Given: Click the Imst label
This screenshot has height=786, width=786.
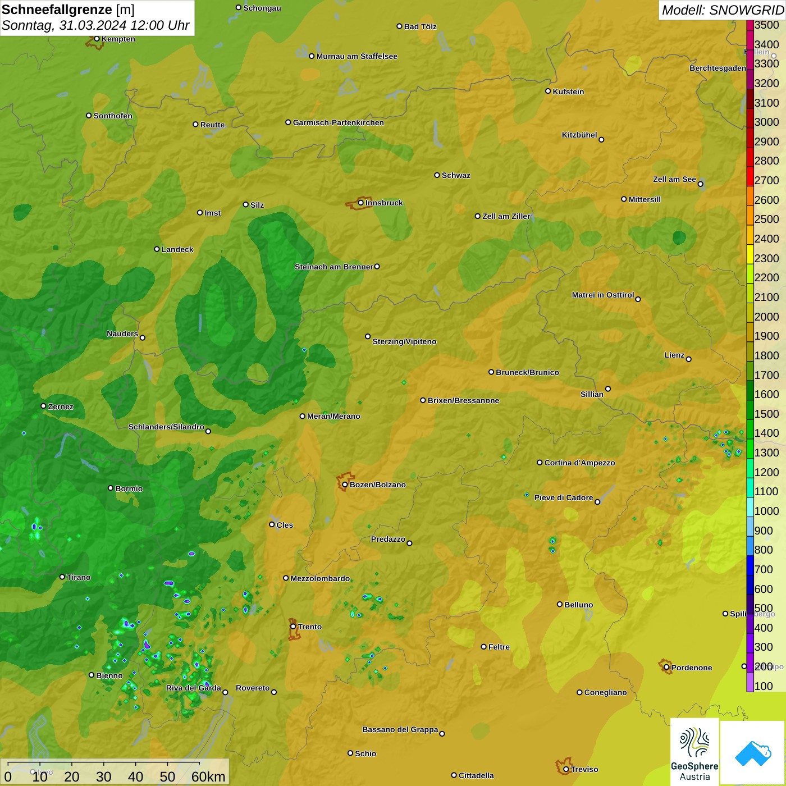Looking at the screenshot, I should pyautogui.click(x=213, y=213).
